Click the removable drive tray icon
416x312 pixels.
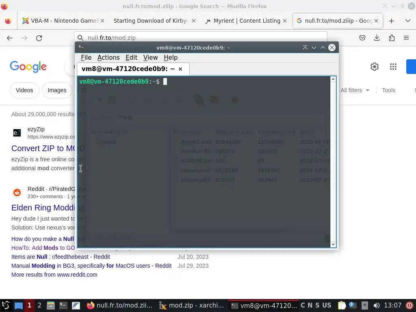pos(365,305)
